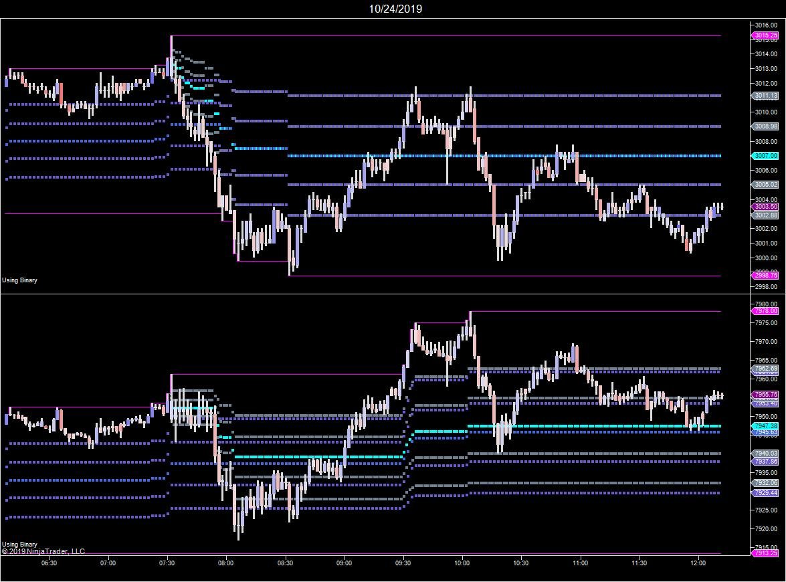Select the 7929.44 purple price marker
Viewport: 786px width, 582px height.
(x=765, y=493)
